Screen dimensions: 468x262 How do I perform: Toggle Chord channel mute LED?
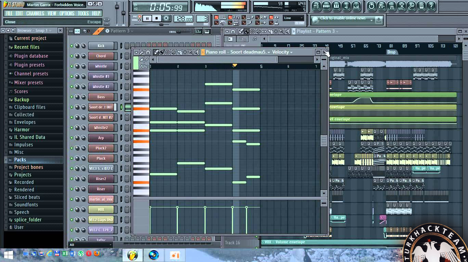pyautogui.click(x=71, y=56)
